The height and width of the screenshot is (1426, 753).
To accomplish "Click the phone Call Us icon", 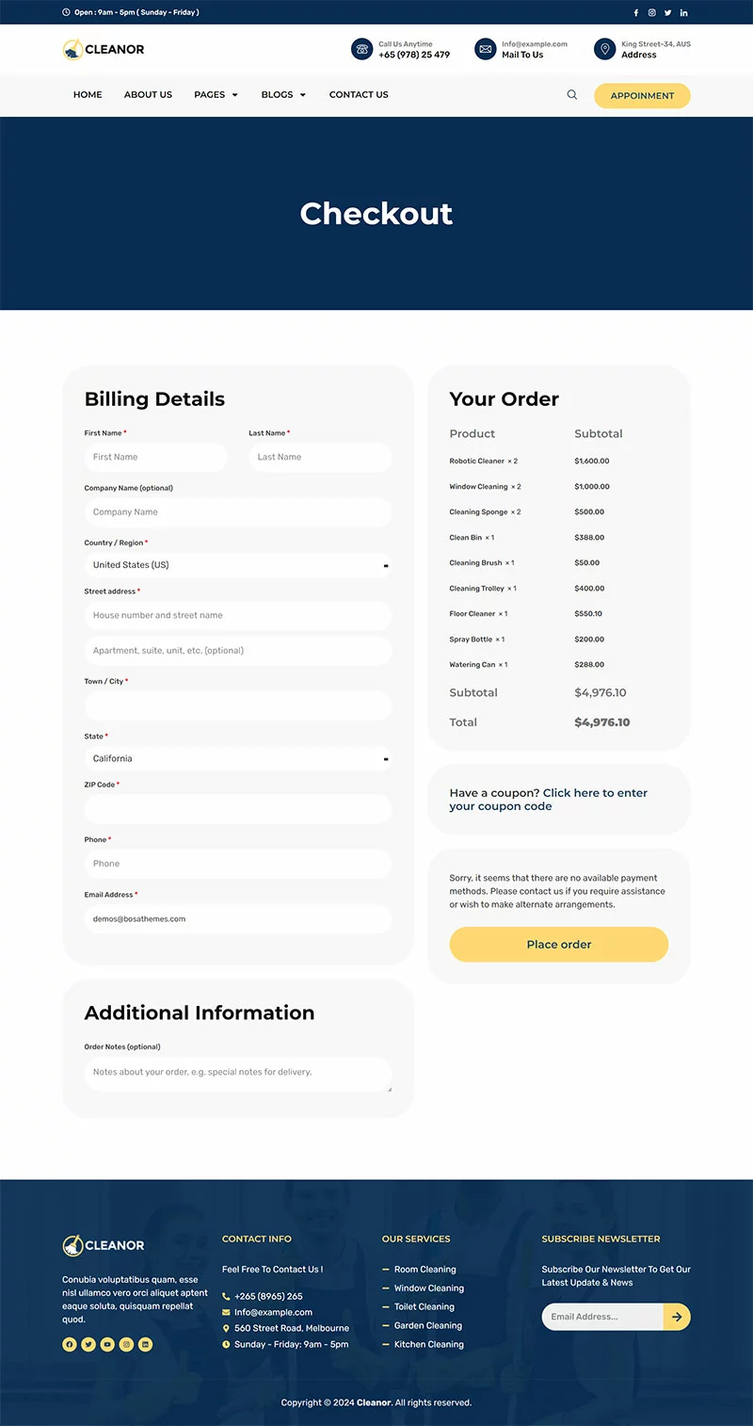I will [x=362, y=49].
